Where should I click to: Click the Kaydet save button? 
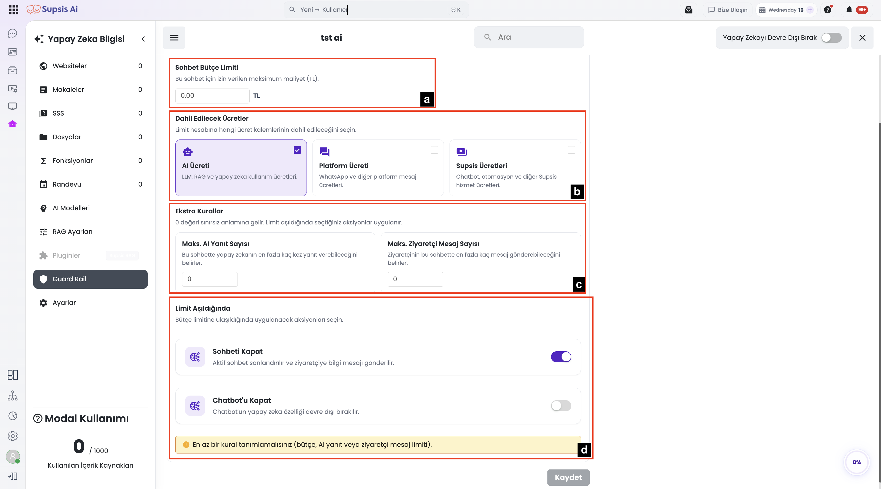(x=568, y=477)
